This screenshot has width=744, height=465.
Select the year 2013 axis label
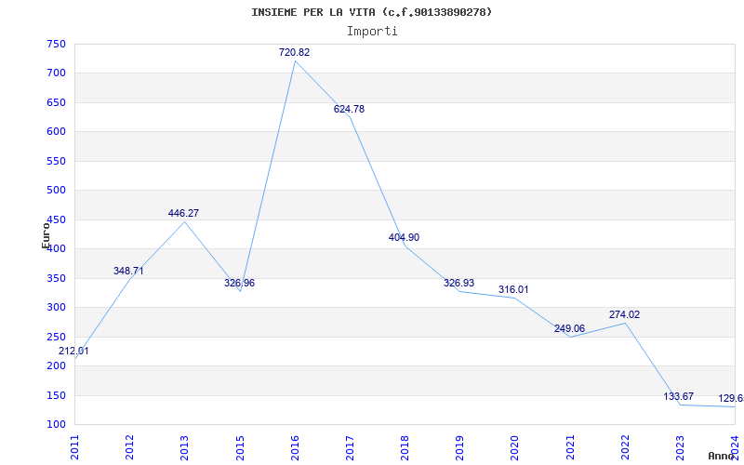coord(184,447)
